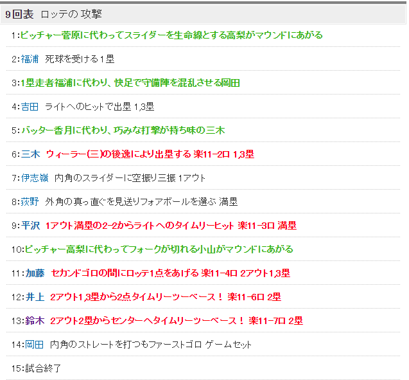
Task: Select red text センターへタイムリーツーベース 楽11-7ロ
Action: (177, 321)
